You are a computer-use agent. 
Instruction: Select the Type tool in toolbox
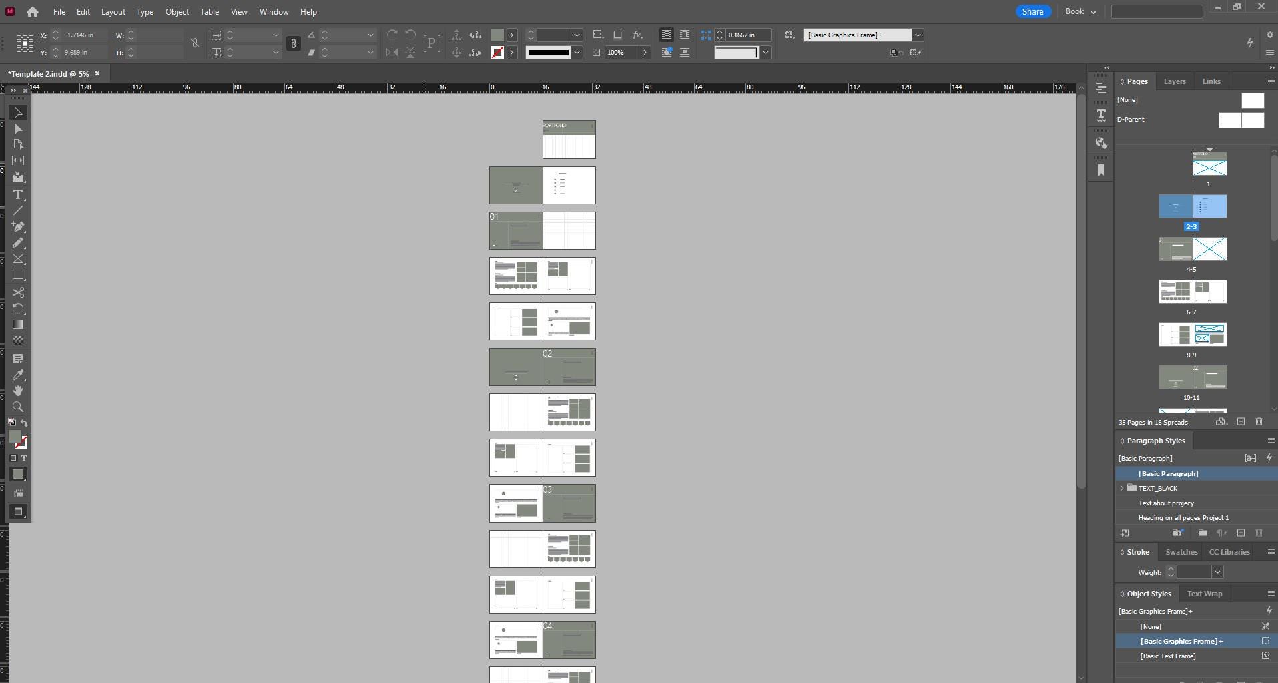tap(18, 195)
